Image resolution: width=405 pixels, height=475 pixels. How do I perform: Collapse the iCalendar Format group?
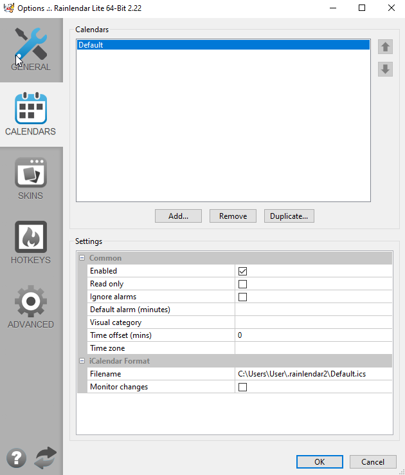point(82,361)
